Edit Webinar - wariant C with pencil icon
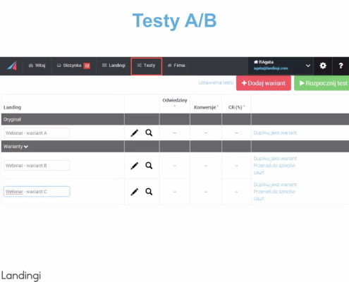Viewport: 349px width, 282px height. (x=135, y=192)
